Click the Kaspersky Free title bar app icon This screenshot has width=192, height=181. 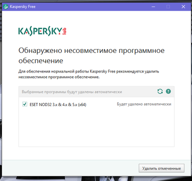(x=6, y=7)
